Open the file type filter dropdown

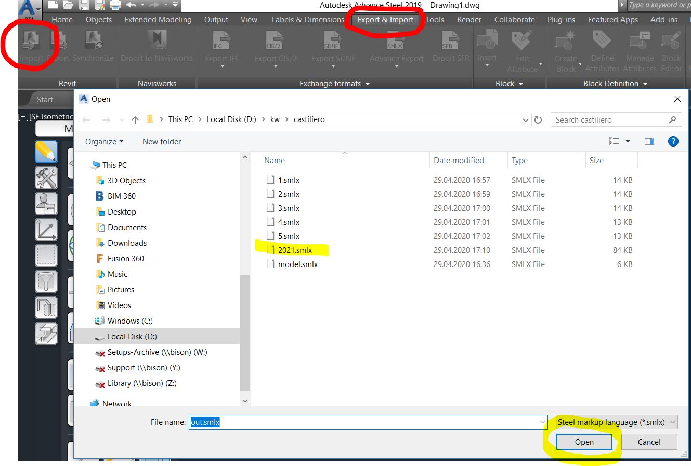coord(616,422)
